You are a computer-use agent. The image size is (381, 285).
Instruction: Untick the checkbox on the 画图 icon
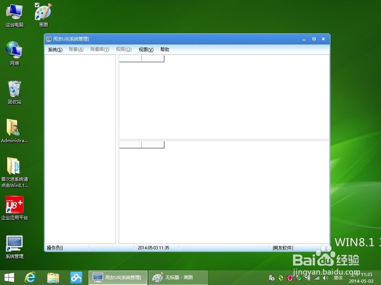pyautogui.click(x=37, y=5)
